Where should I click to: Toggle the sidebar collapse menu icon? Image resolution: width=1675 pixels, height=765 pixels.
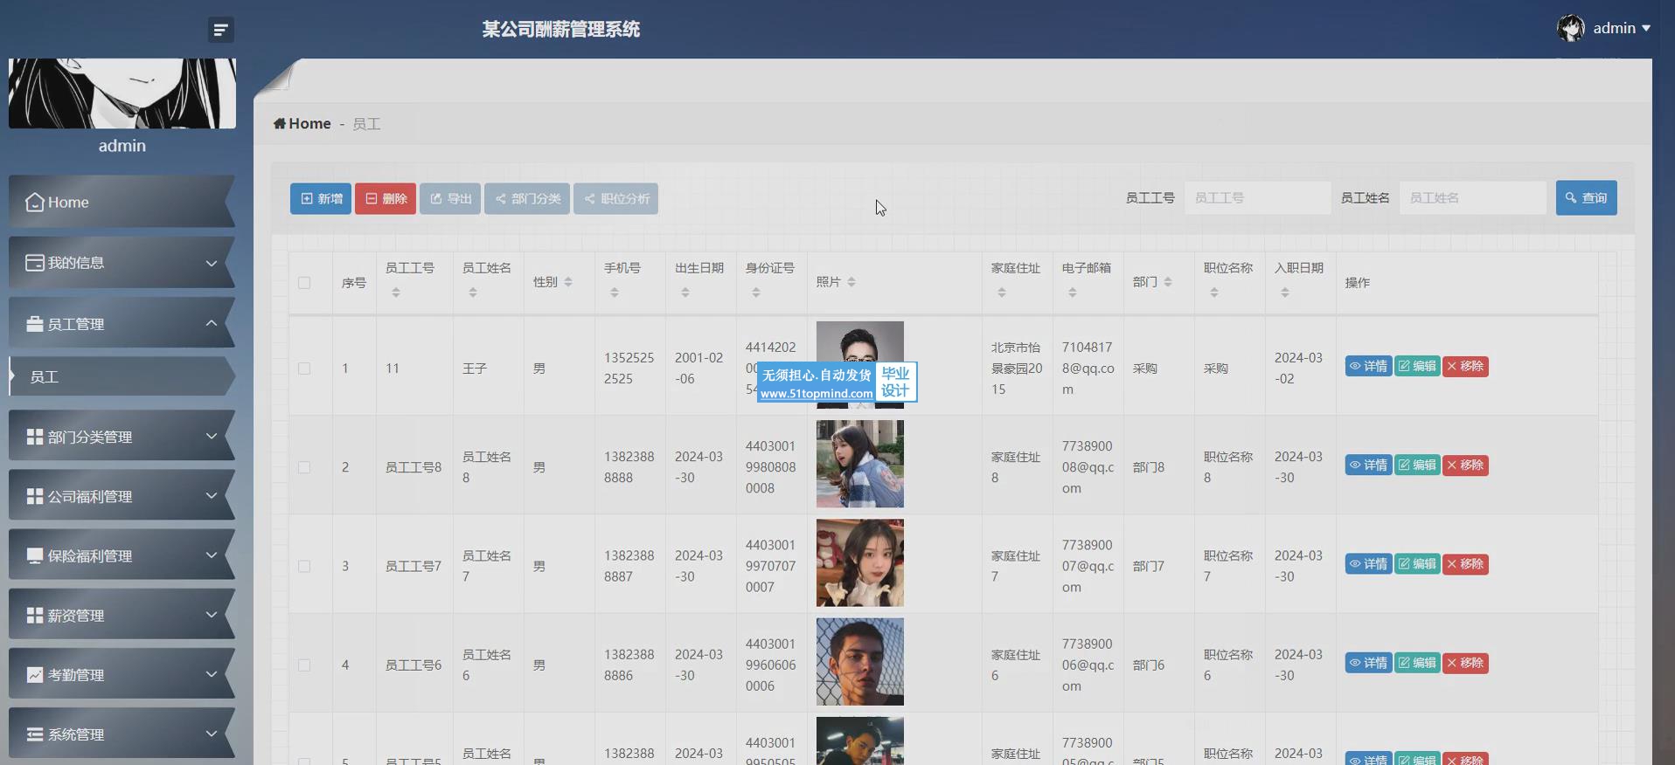click(x=220, y=30)
